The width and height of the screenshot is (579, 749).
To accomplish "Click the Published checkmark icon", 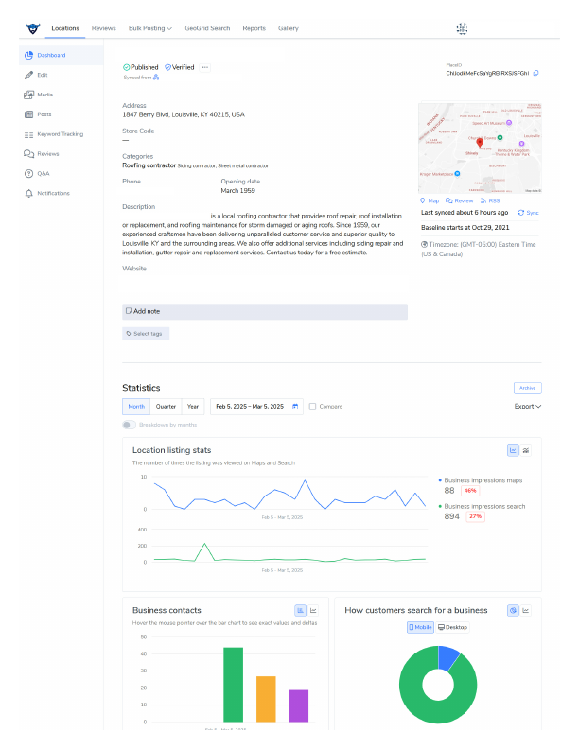I will (x=126, y=67).
